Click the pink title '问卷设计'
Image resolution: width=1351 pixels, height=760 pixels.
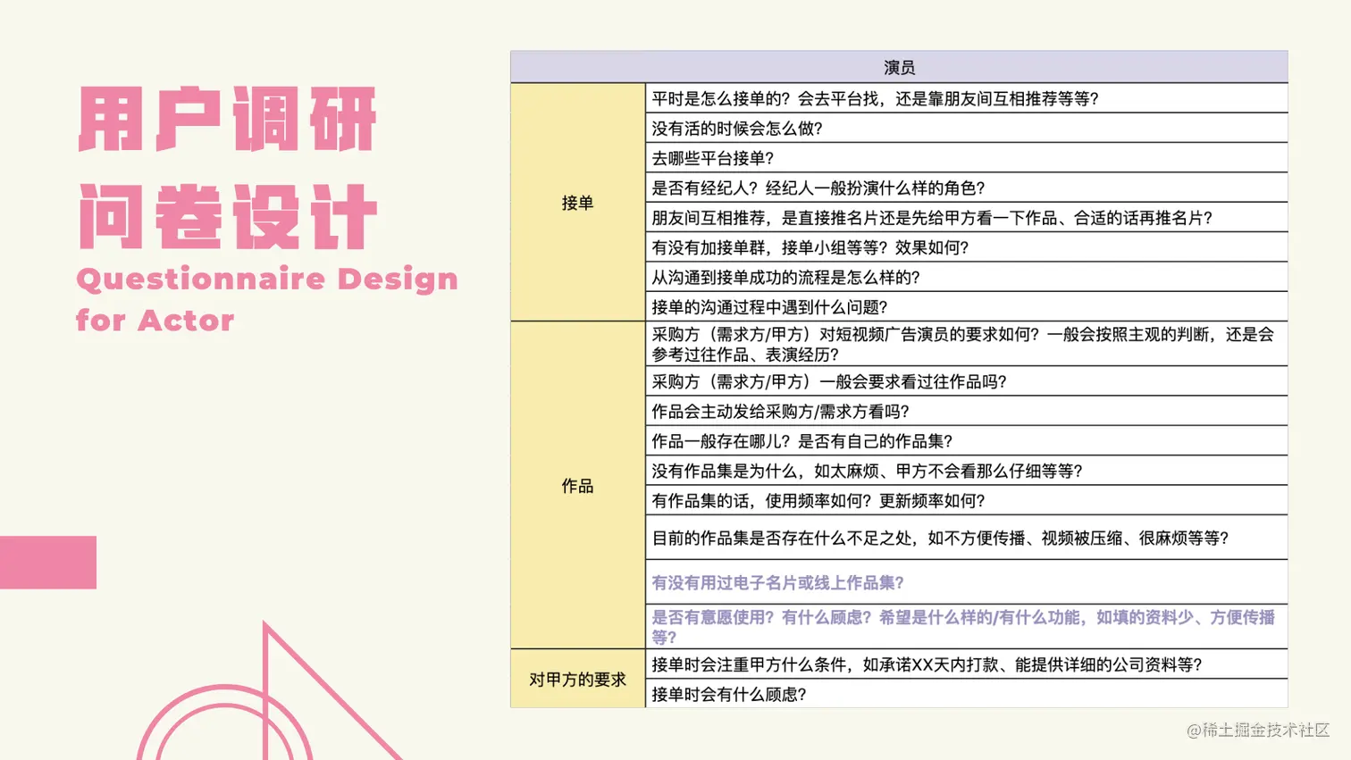(x=228, y=216)
